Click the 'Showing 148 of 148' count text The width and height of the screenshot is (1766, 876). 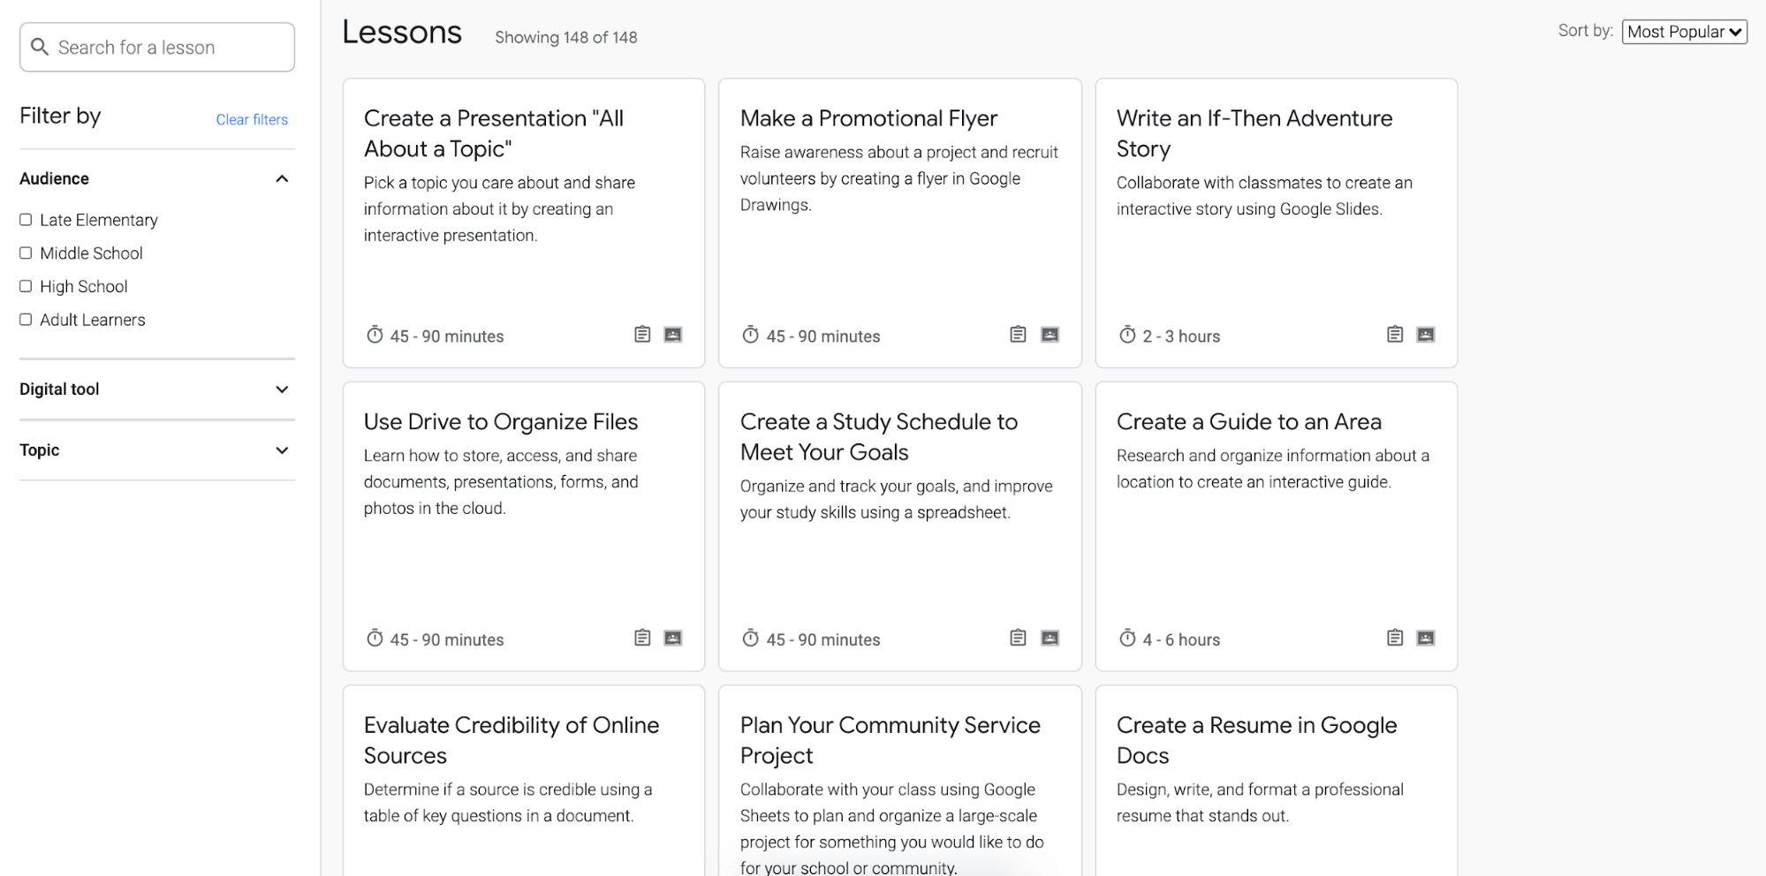[x=566, y=37]
